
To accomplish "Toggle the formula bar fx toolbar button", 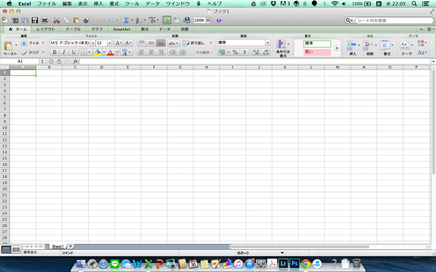I will (167, 20).
